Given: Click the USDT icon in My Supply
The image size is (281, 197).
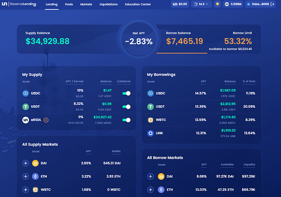Looking at the screenshot, I should pyautogui.click(x=26, y=106).
